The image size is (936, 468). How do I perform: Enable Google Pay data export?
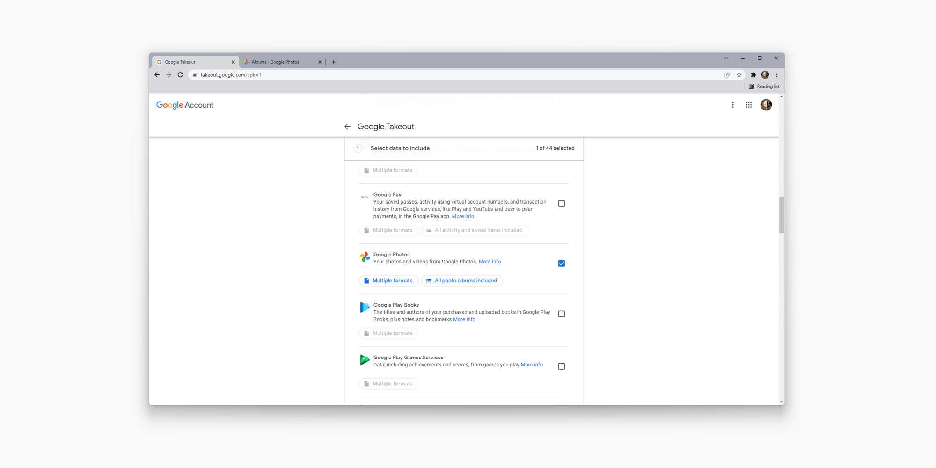click(561, 203)
